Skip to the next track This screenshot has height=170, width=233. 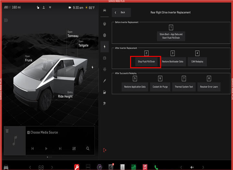click(60, 148)
